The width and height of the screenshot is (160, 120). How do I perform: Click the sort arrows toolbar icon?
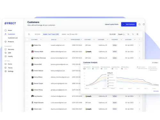133,34
